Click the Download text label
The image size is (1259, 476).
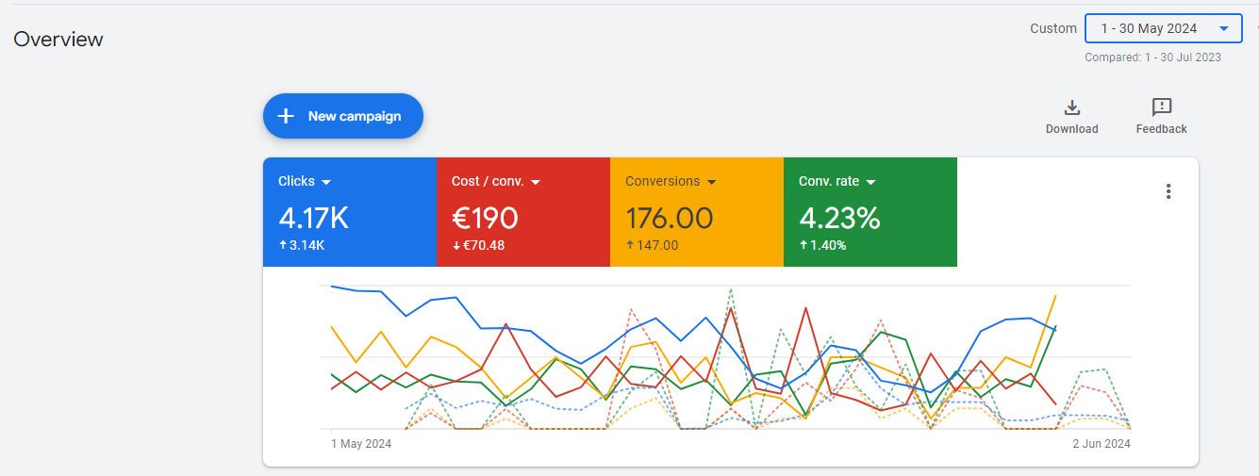(x=1071, y=129)
